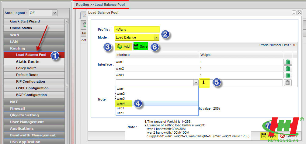This screenshot has height=144, width=306.
Task: Click the gray trash icon on new row
Action: tap(287, 83)
